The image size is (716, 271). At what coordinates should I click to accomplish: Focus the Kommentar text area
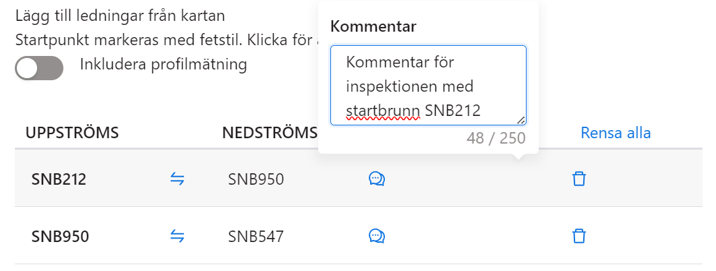tap(428, 84)
